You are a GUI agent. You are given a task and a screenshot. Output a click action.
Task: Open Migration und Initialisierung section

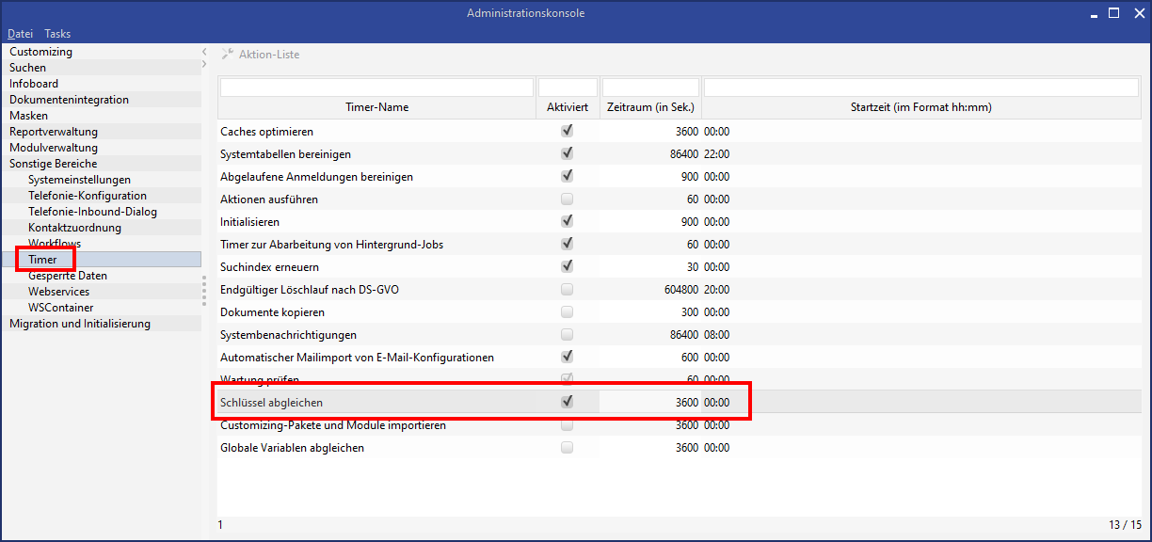coord(79,324)
